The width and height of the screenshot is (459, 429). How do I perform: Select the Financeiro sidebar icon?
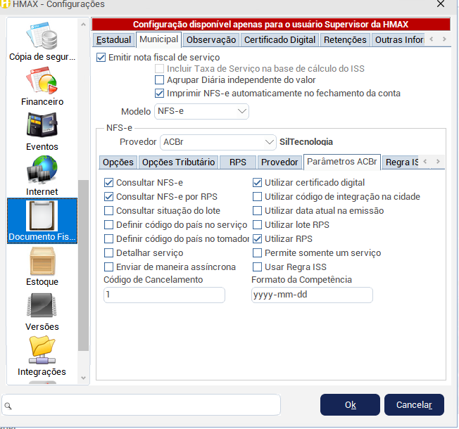(42, 84)
